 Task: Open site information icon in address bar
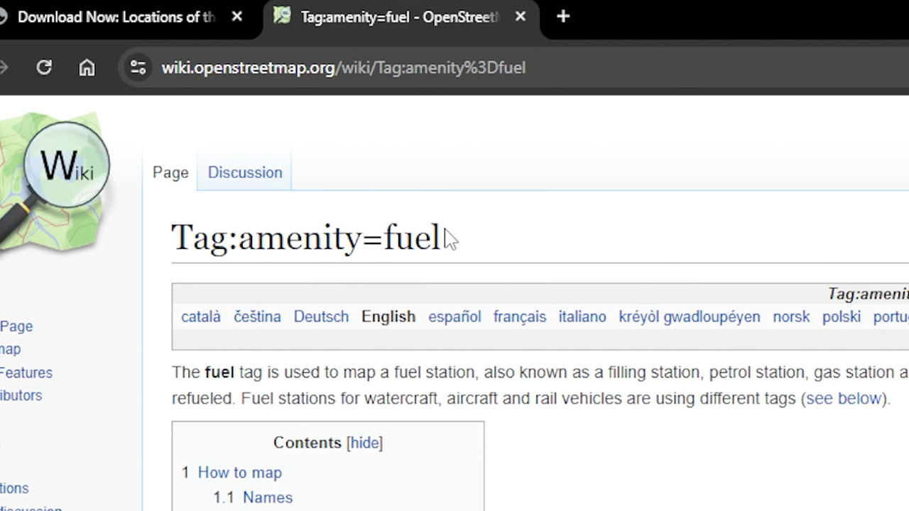(x=138, y=67)
